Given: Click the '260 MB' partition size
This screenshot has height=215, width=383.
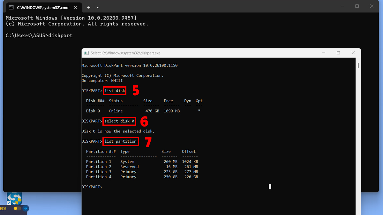Looking at the screenshot, I should tap(170, 161).
